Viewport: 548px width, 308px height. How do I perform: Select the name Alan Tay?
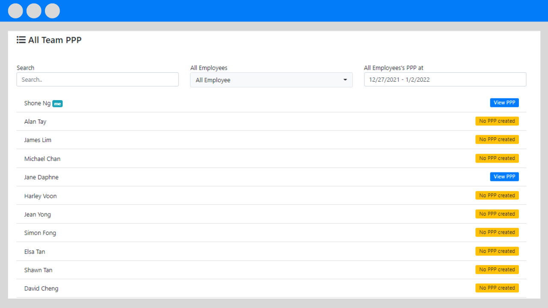[x=35, y=121]
